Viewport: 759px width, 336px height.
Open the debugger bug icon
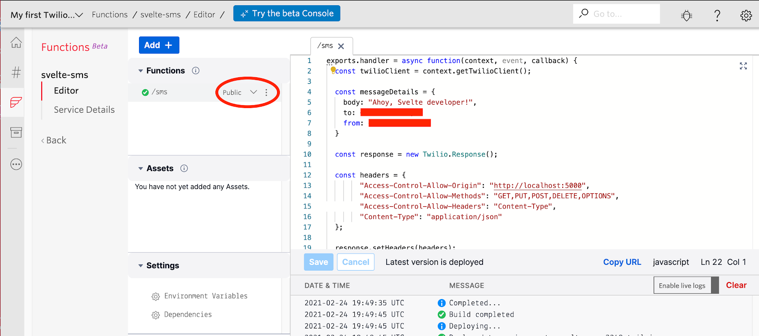coord(686,16)
